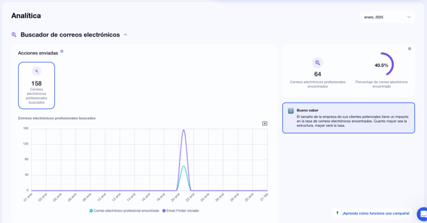This screenshot has width=427, height=223.
Task: Click info icon in top-right stats card
Action: coord(409,49)
